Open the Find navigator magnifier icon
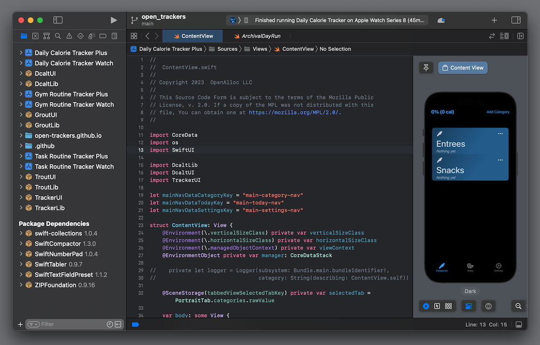The width and height of the screenshot is (540, 345). [x=58, y=36]
